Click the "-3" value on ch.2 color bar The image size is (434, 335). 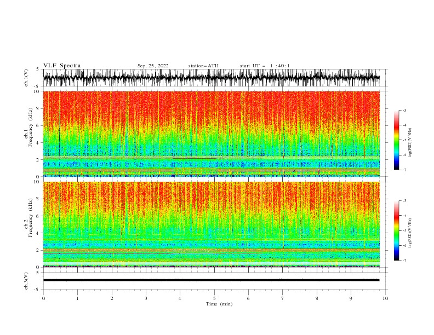click(404, 201)
